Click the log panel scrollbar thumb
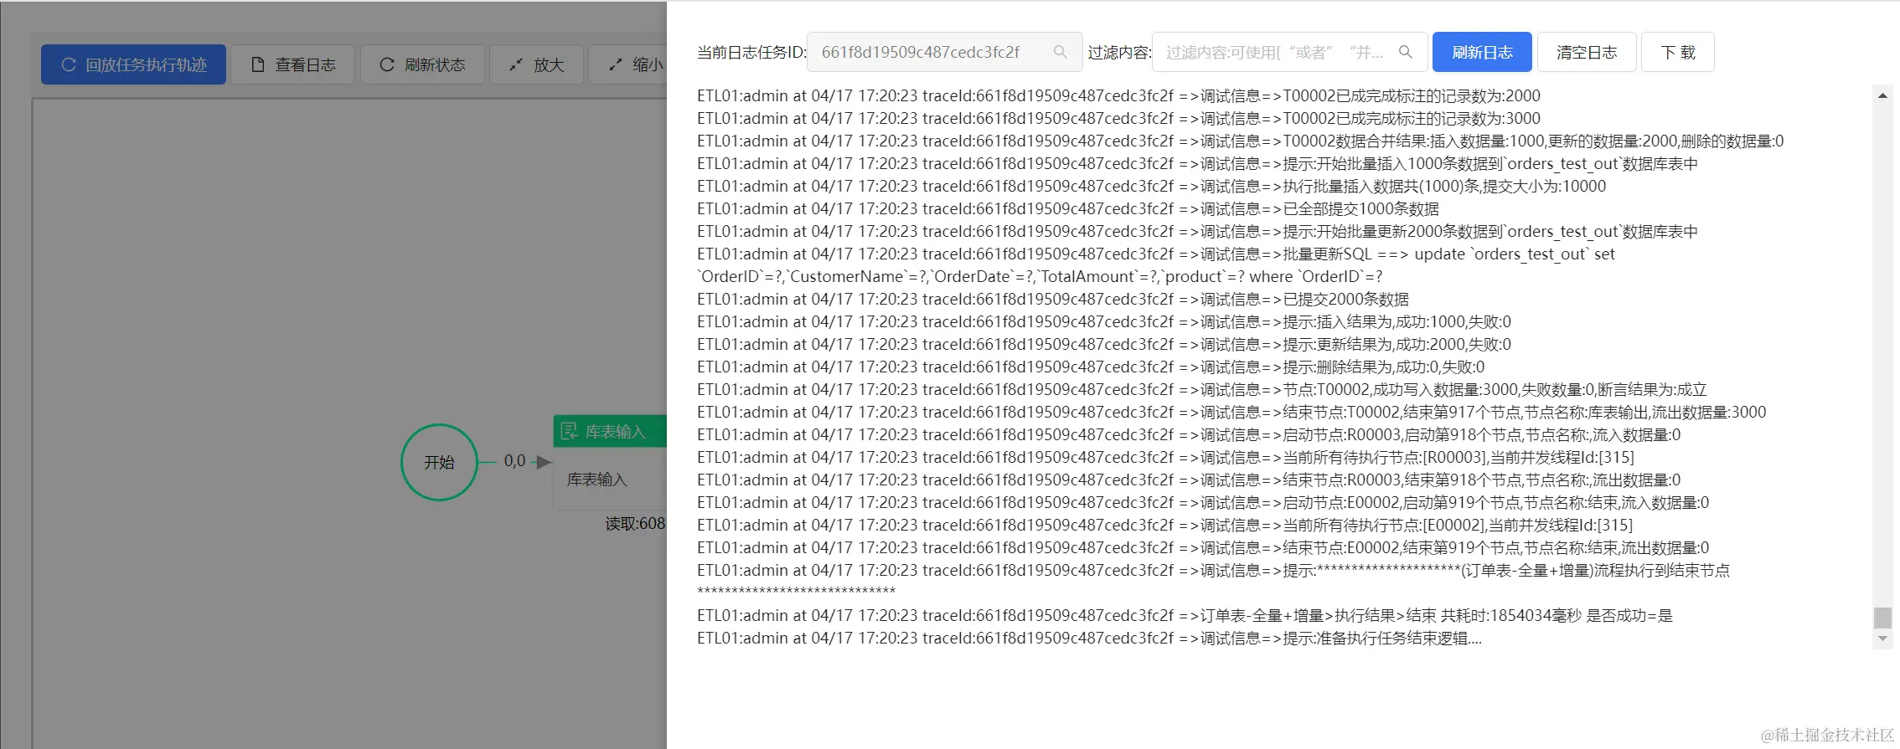The image size is (1900, 749). point(1882,618)
